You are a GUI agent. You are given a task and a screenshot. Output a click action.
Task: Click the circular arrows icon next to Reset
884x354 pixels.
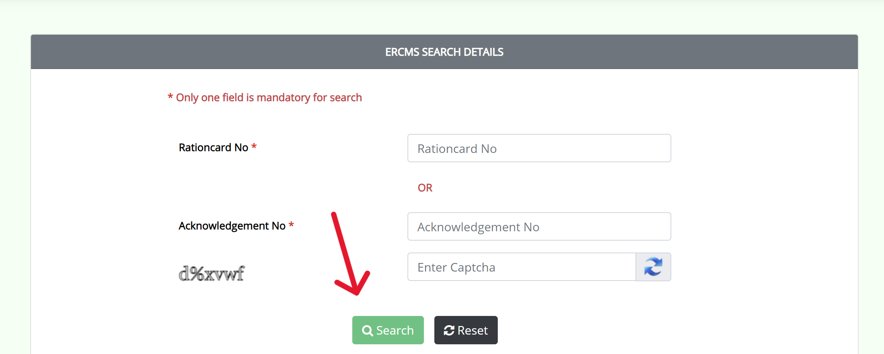tap(449, 330)
